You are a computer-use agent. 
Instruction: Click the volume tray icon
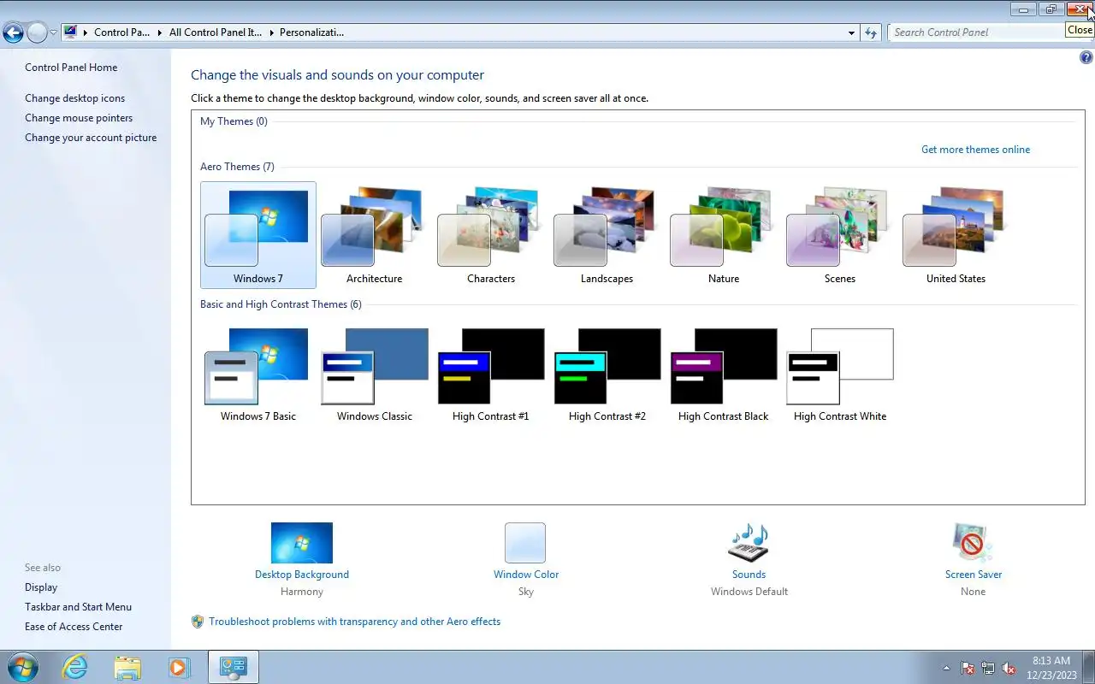pos(1009,669)
